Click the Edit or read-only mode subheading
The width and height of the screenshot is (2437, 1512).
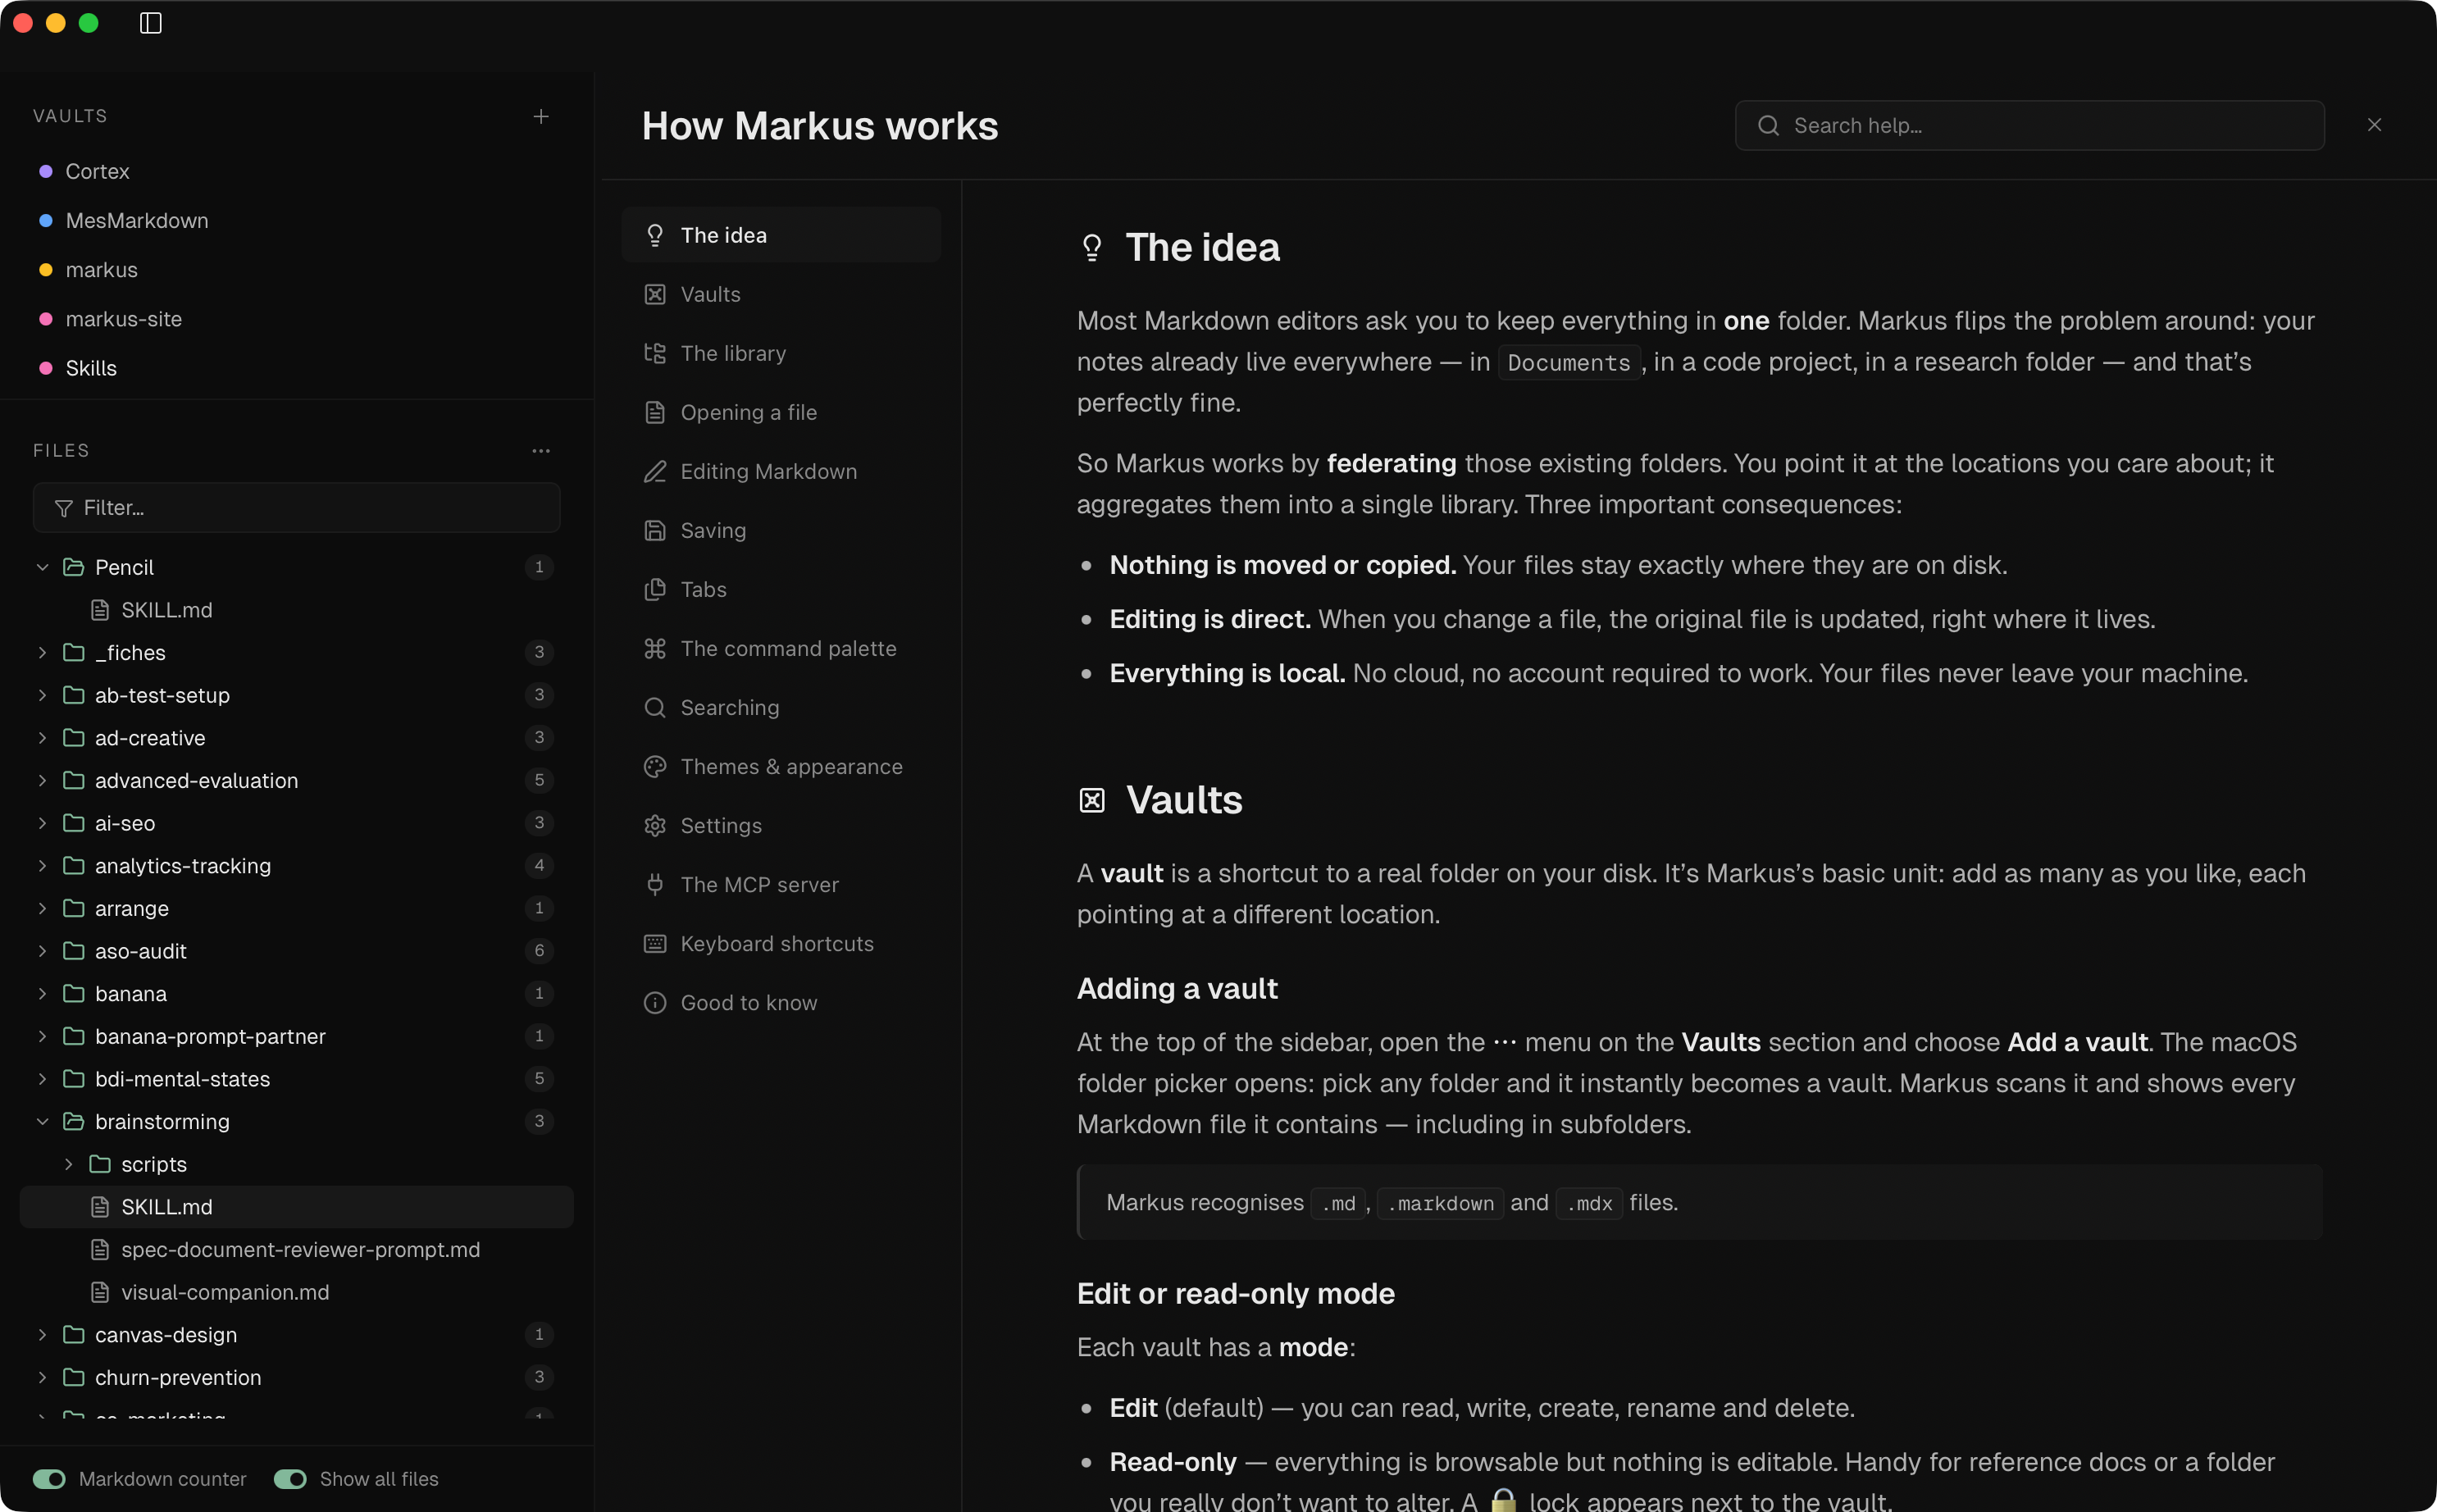click(x=1235, y=1293)
